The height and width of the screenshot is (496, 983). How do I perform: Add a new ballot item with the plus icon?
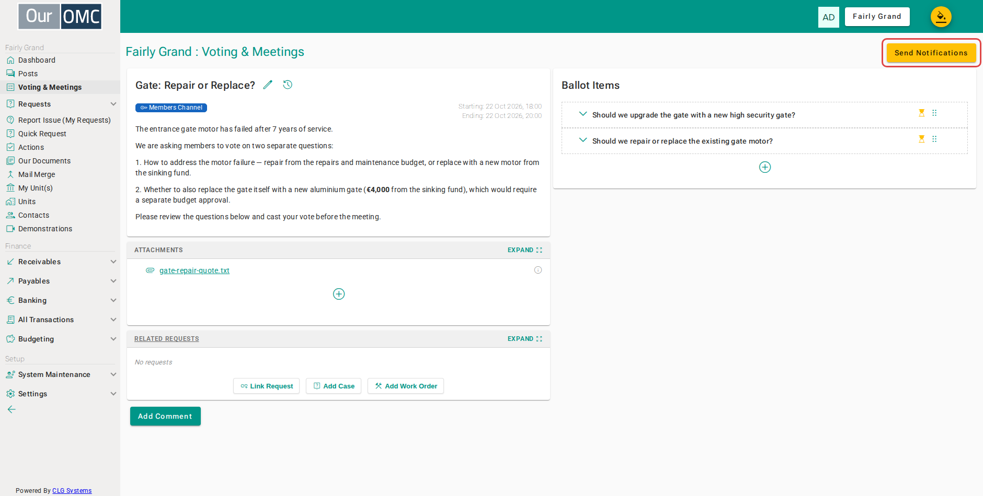765,167
